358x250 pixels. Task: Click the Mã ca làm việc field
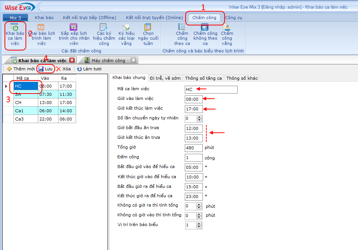[x=211, y=89]
